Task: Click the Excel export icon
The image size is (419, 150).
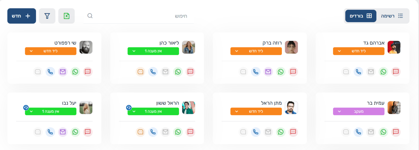Action: coord(67,16)
